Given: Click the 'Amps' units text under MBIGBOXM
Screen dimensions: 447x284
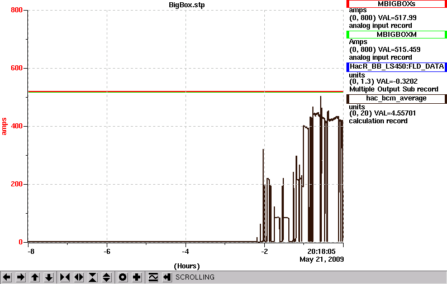Looking at the screenshot, I should (358, 42).
